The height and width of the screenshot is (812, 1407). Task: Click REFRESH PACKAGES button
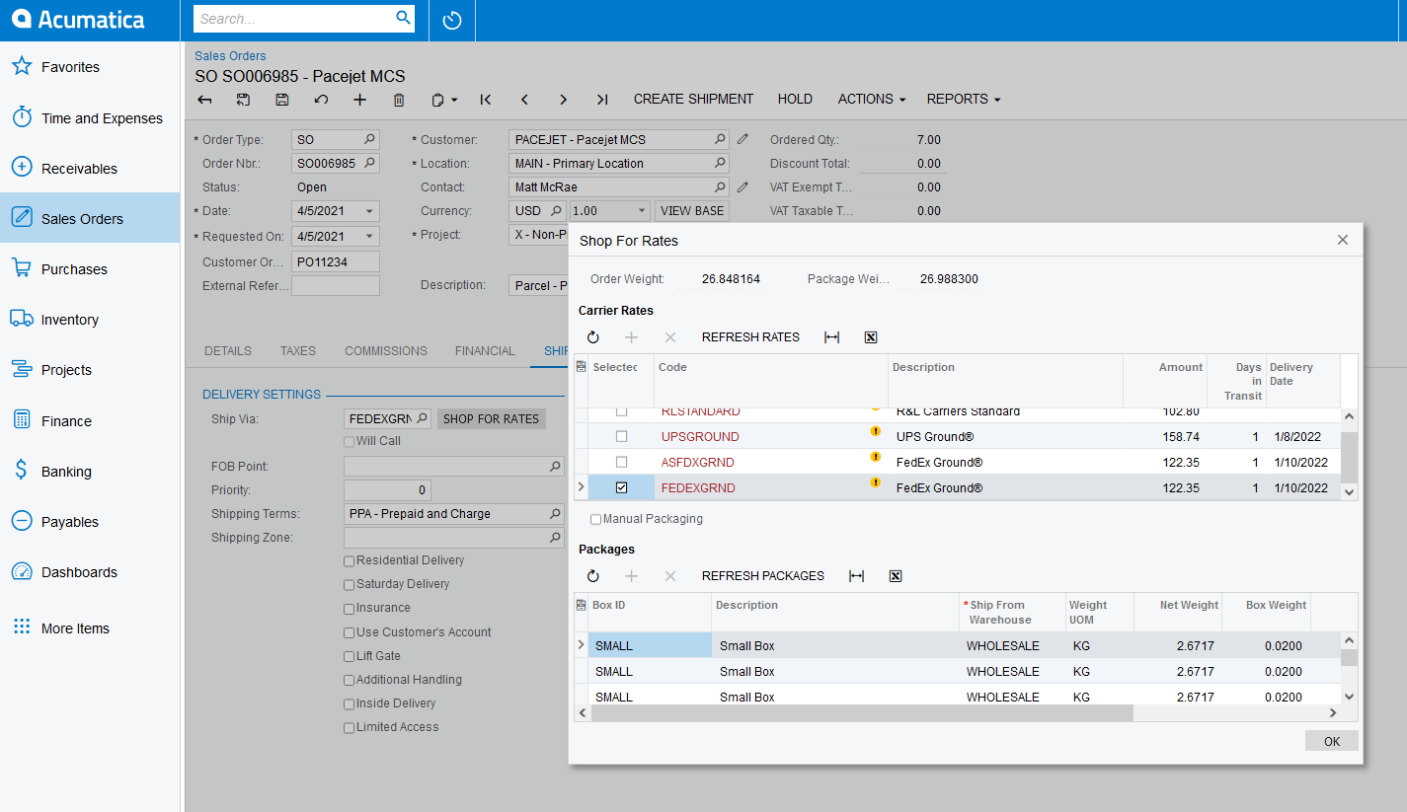pyautogui.click(x=763, y=576)
